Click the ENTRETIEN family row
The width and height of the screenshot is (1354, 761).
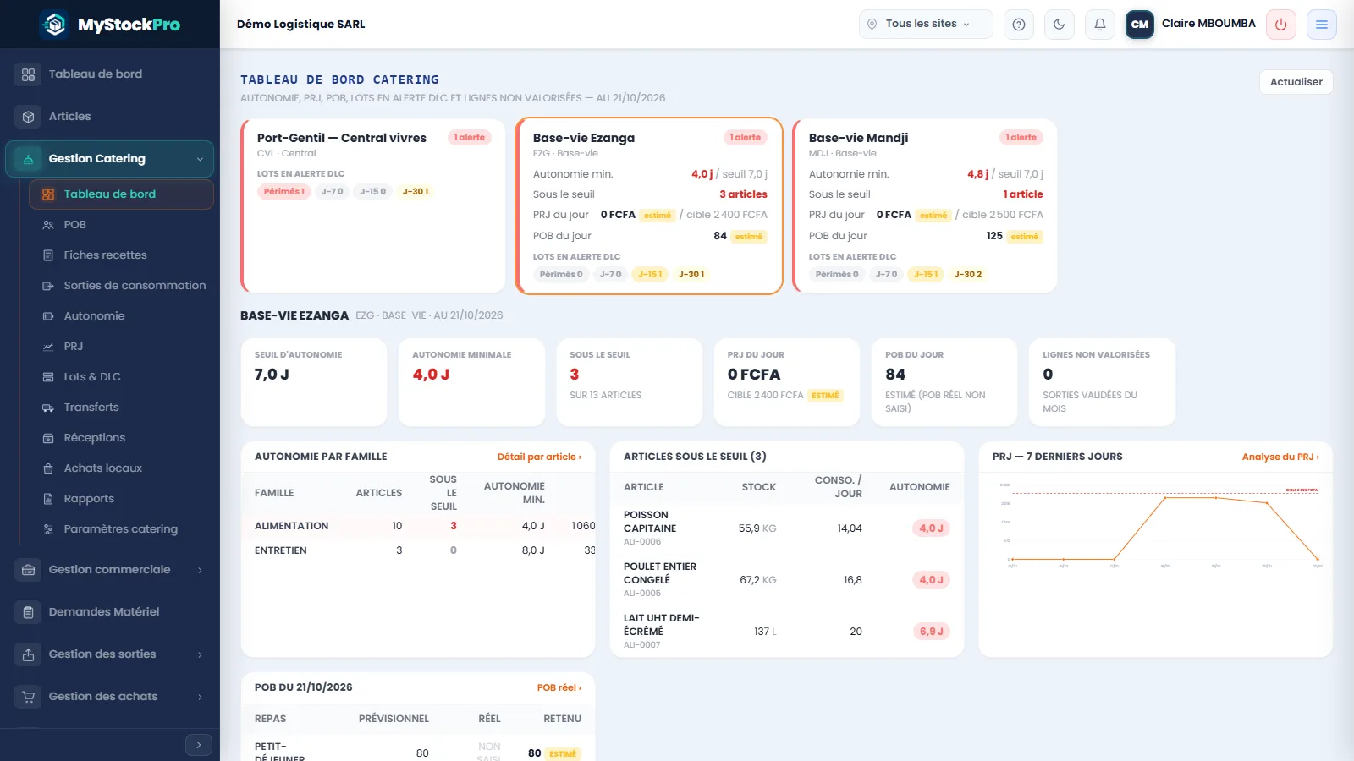click(418, 550)
